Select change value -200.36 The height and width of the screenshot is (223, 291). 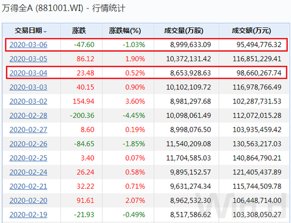[x=82, y=116]
